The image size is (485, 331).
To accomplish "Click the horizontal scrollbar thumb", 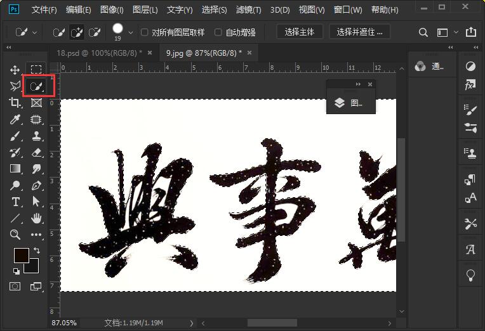I will coord(272,323).
